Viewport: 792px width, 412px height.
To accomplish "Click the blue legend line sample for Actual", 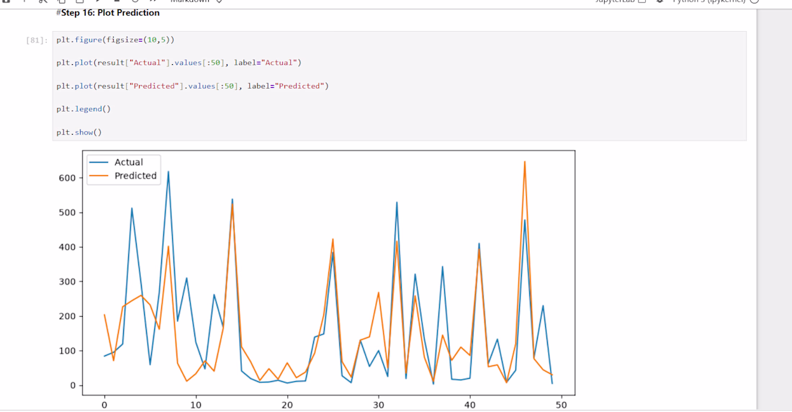I will [99, 162].
